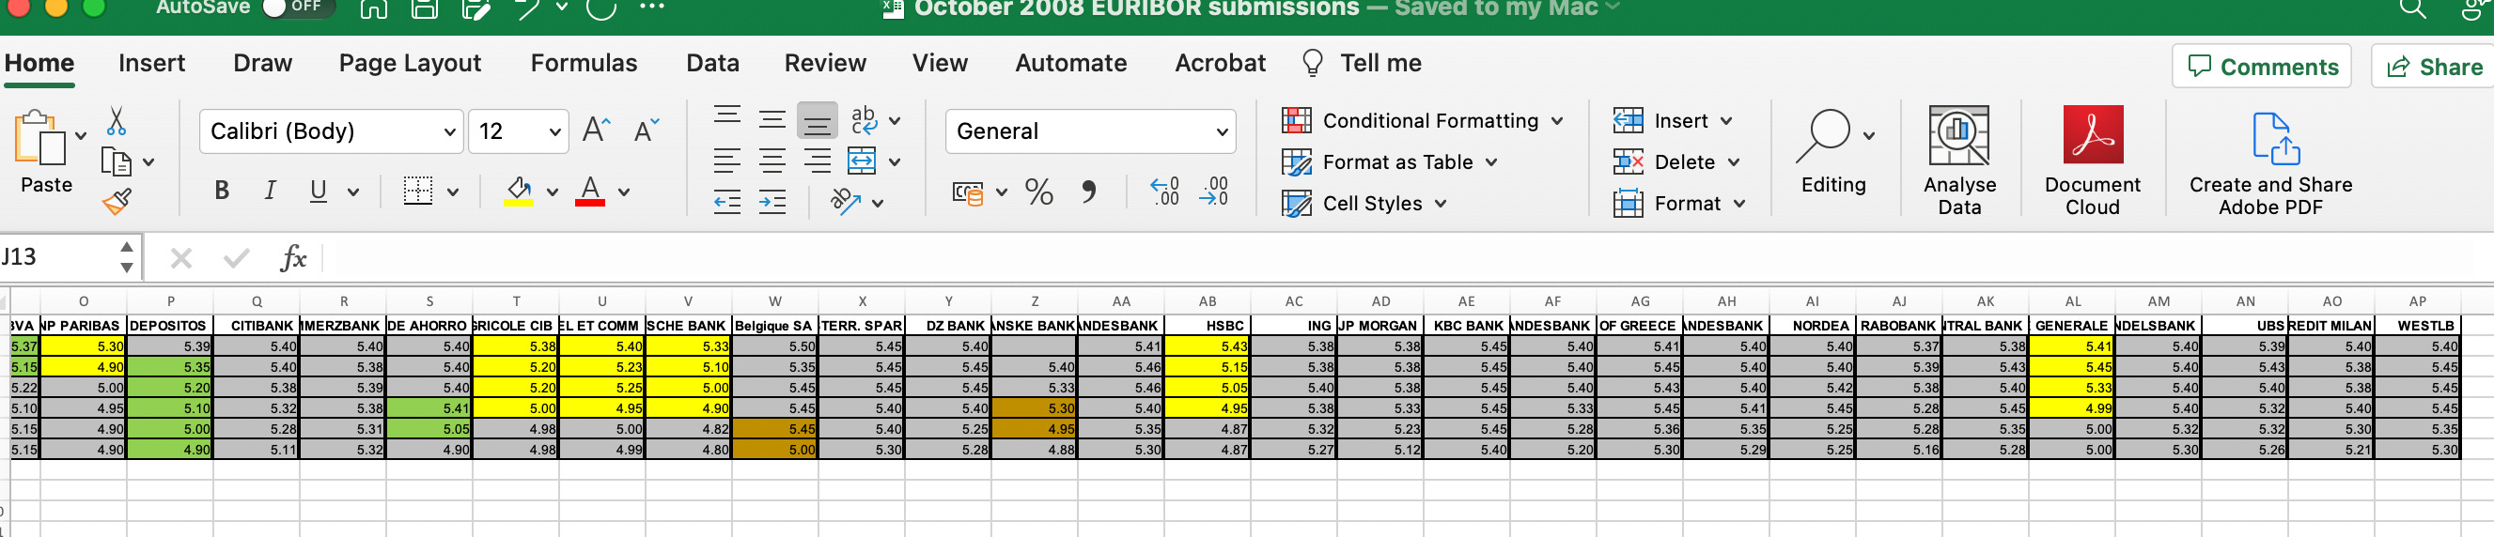This screenshot has height=537, width=2494.
Task: Click the Tell me search box
Action: (x=1363, y=63)
